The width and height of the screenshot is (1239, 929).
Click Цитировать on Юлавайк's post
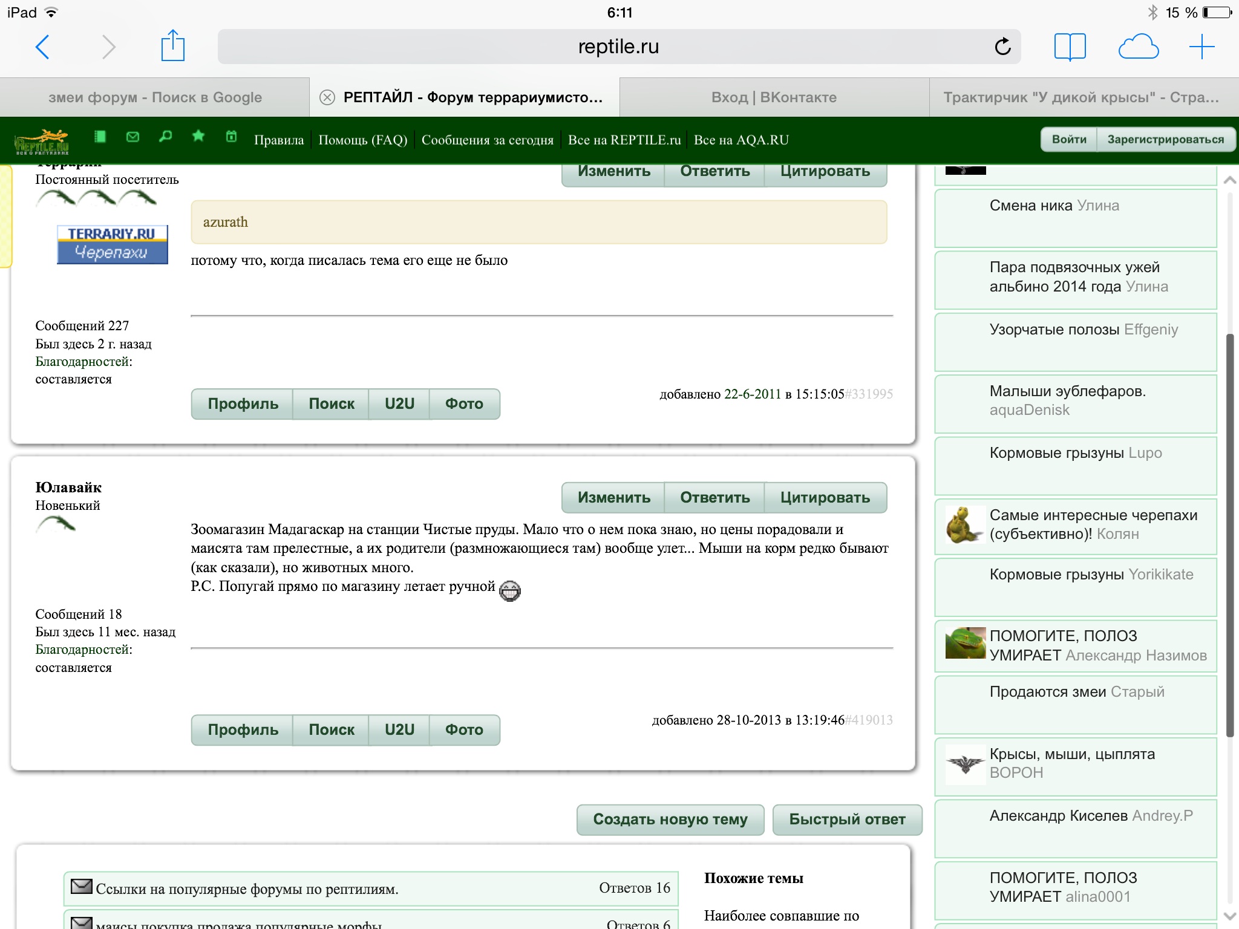tap(825, 497)
